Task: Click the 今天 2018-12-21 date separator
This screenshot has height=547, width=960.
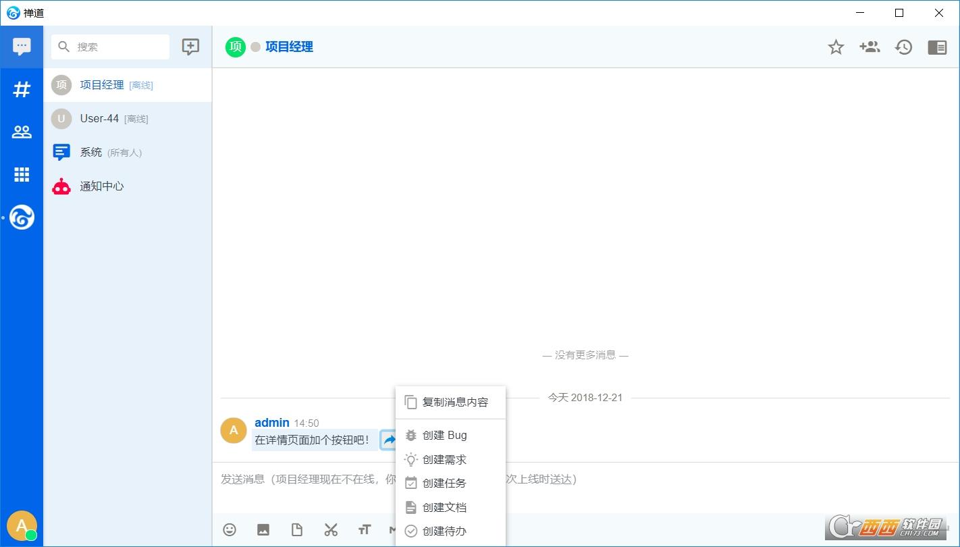Action: (585, 398)
